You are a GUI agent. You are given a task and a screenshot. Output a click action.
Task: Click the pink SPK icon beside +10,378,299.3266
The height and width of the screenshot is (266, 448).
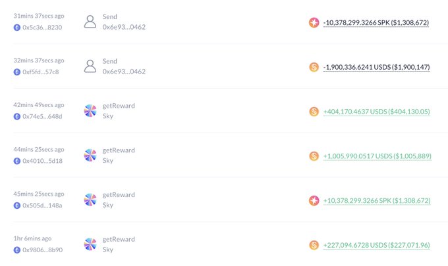point(314,200)
